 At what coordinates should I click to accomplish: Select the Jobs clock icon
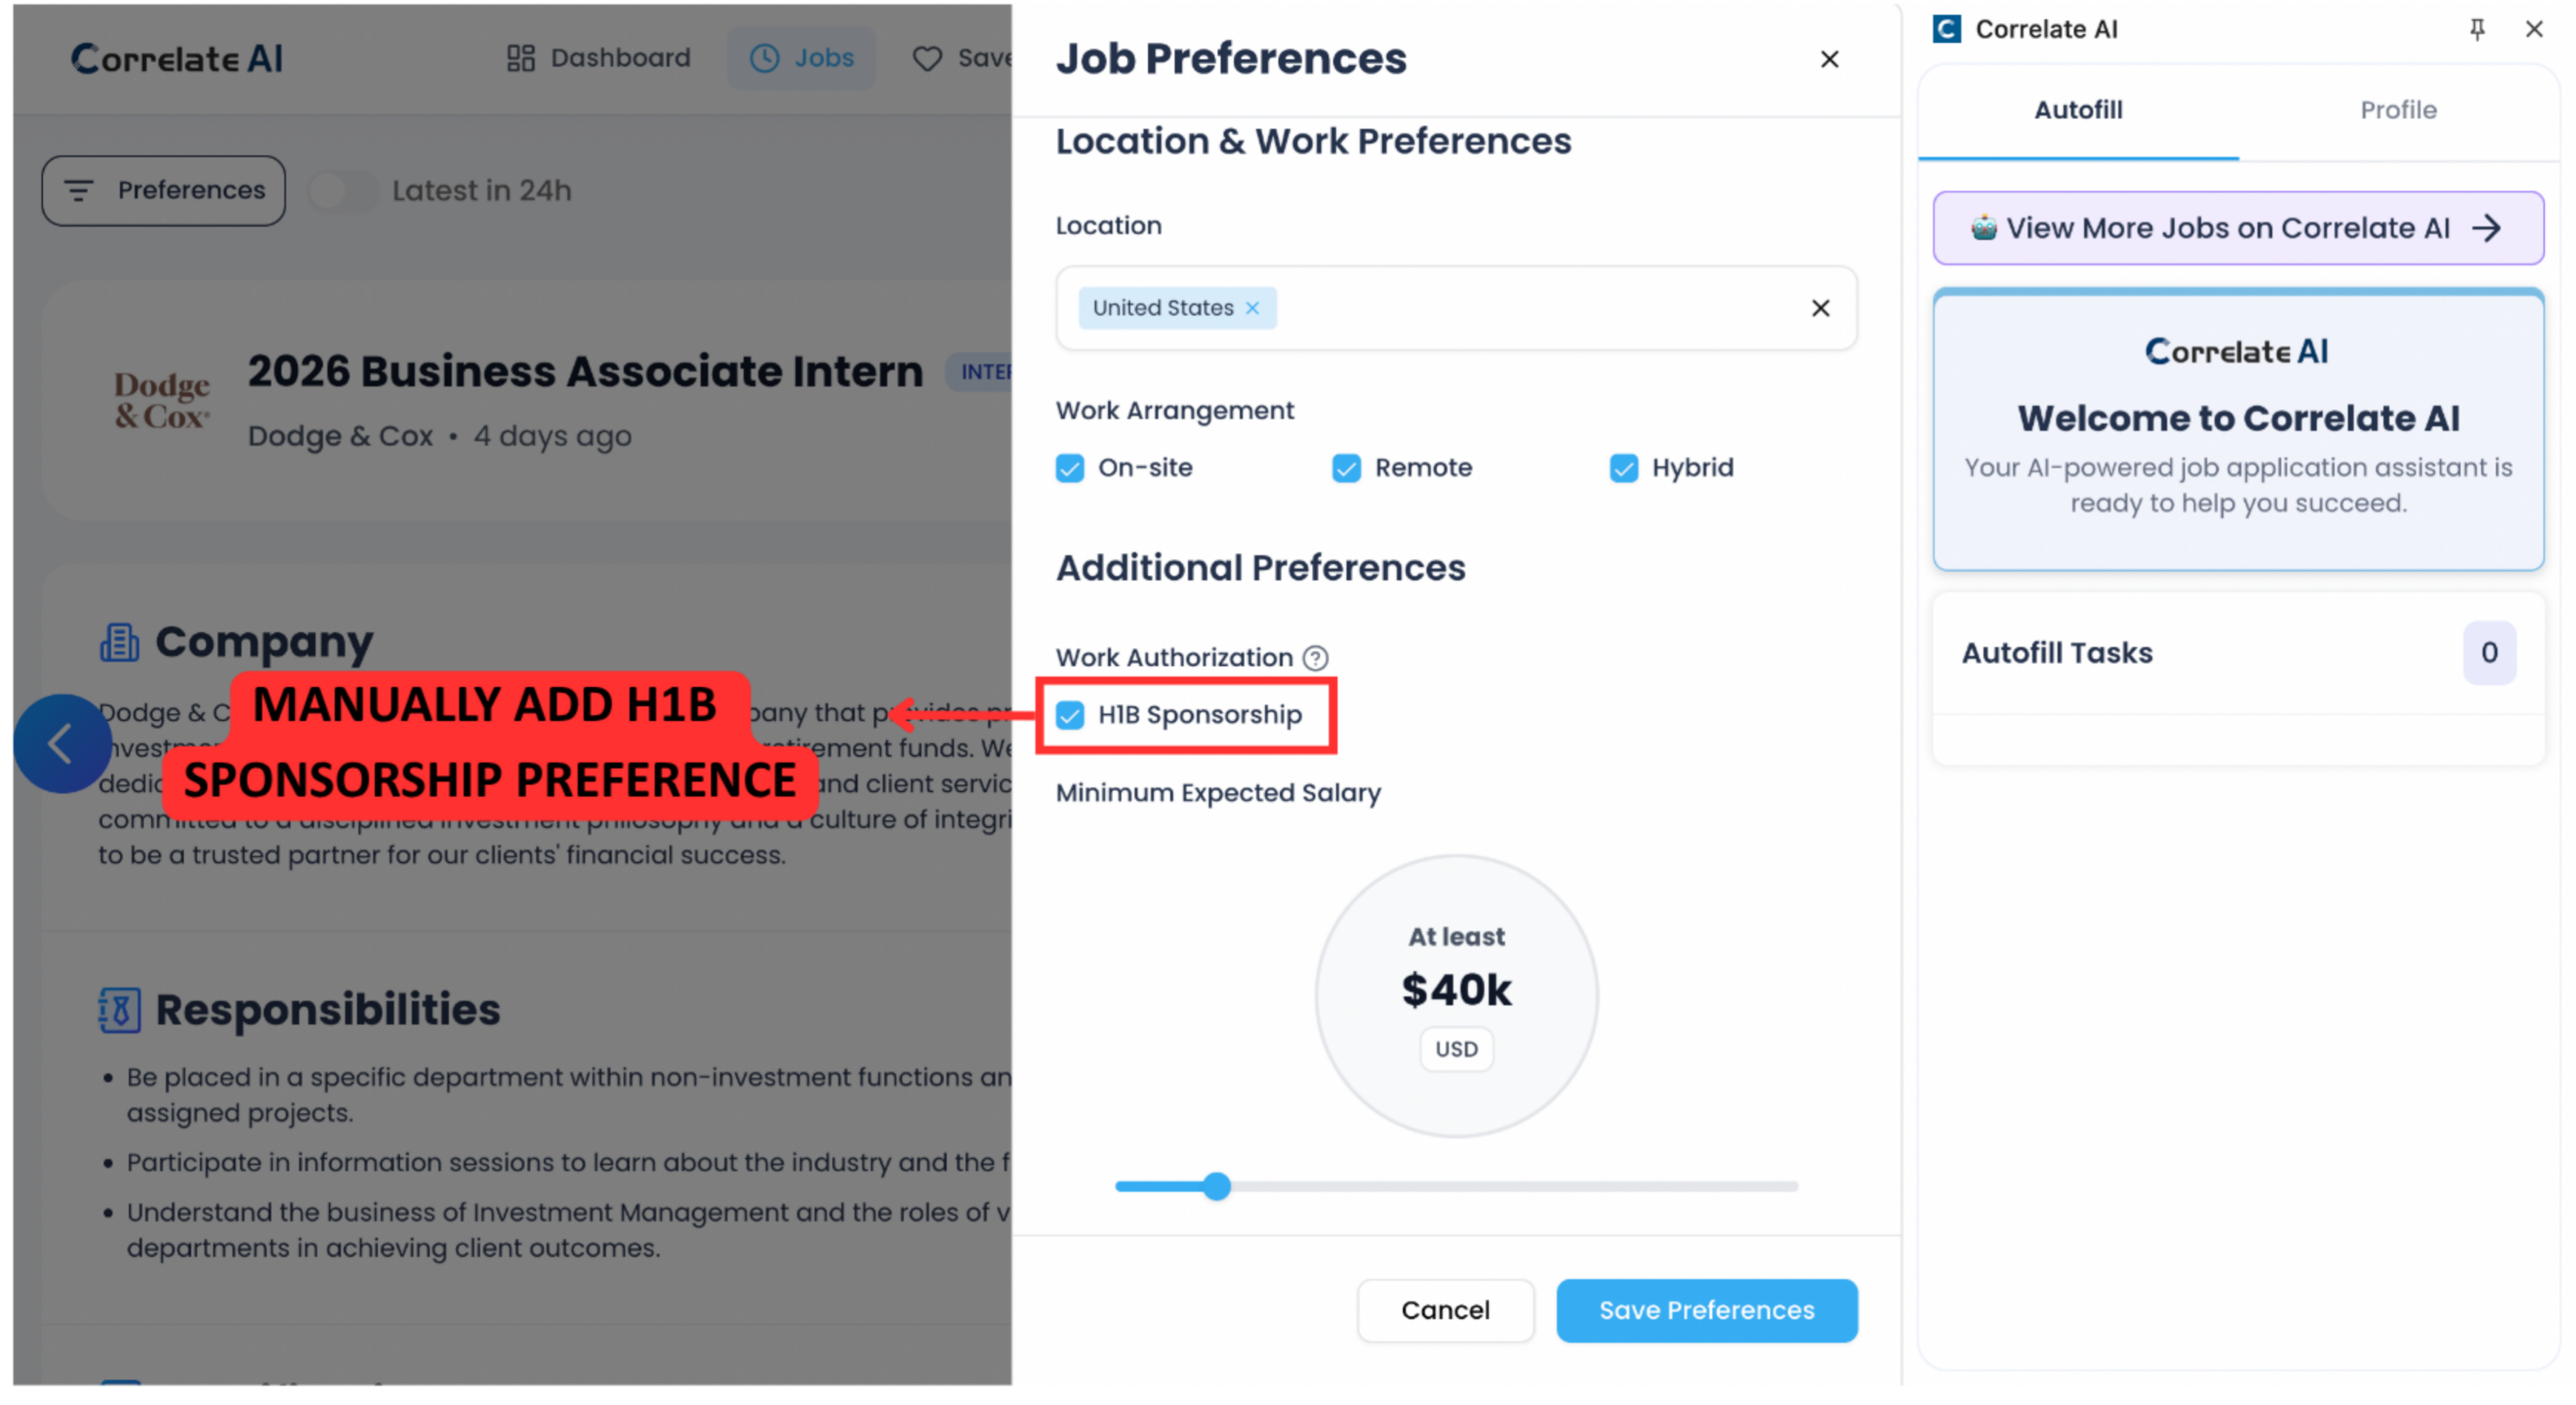(x=764, y=57)
